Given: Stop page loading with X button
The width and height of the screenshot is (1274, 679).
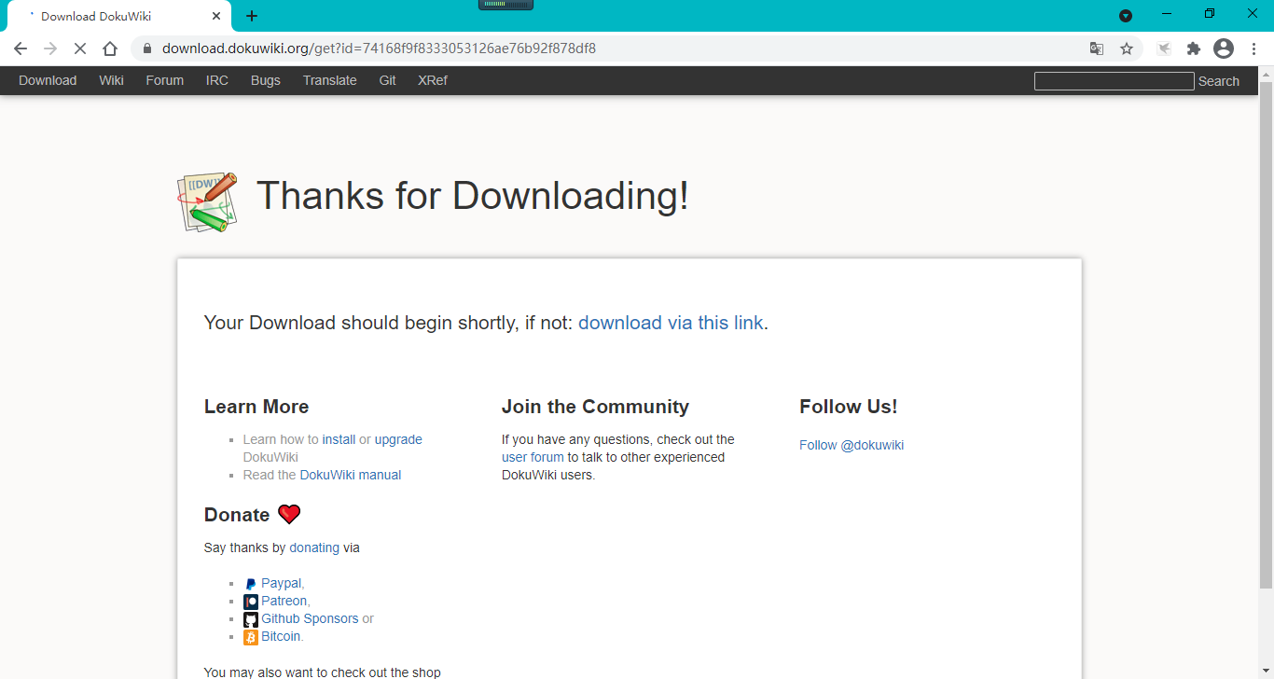Looking at the screenshot, I should pyautogui.click(x=80, y=48).
